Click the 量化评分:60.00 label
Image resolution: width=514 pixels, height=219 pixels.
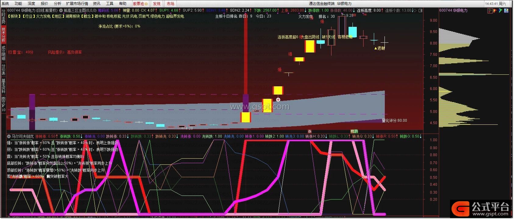point(394,120)
